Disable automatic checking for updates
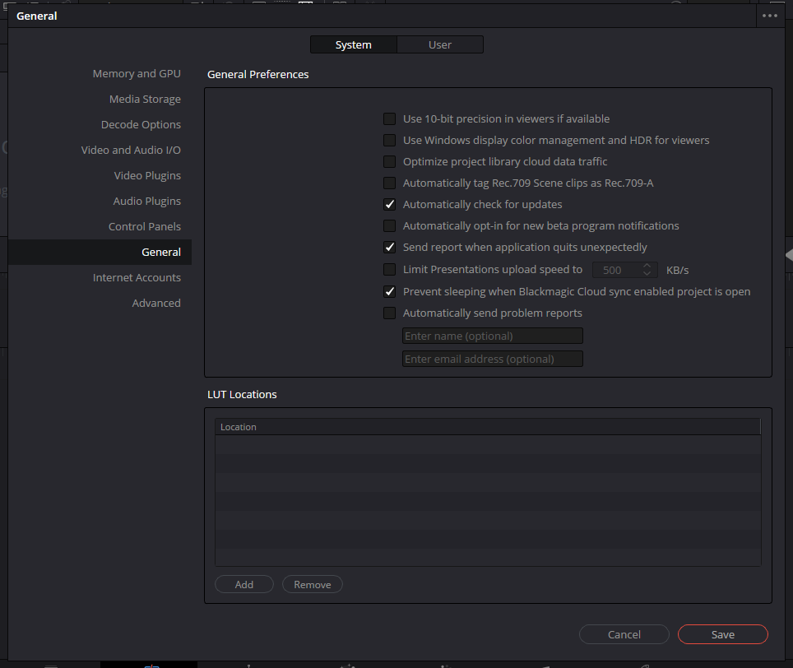The width and height of the screenshot is (793, 668). (x=389, y=204)
